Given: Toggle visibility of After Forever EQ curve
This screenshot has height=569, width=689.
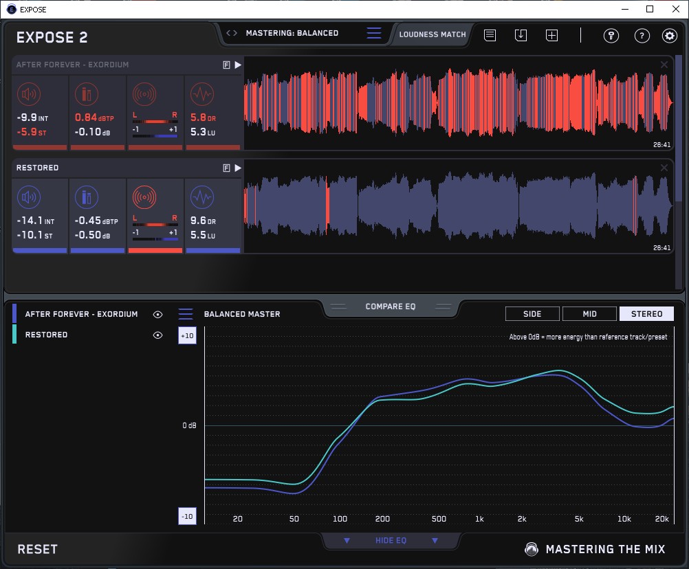Looking at the screenshot, I should pos(158,314).
